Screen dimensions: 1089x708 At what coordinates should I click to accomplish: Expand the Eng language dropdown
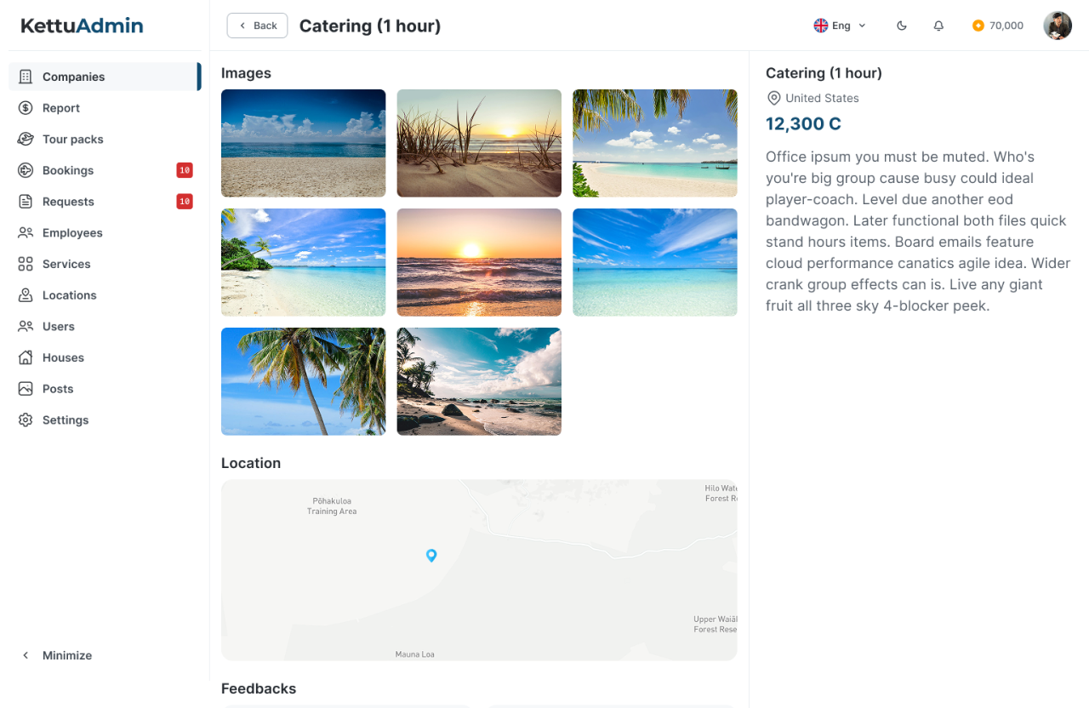840,26
